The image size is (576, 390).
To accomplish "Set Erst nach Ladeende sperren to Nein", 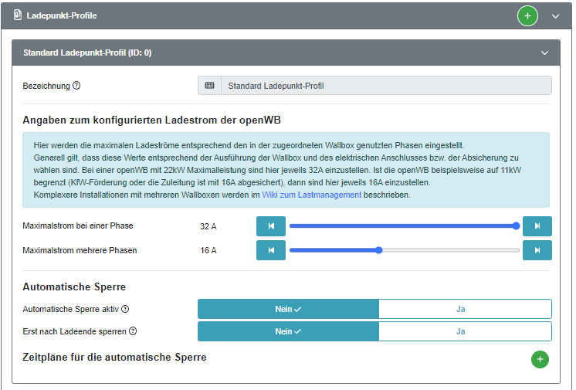I will [288, 331].
